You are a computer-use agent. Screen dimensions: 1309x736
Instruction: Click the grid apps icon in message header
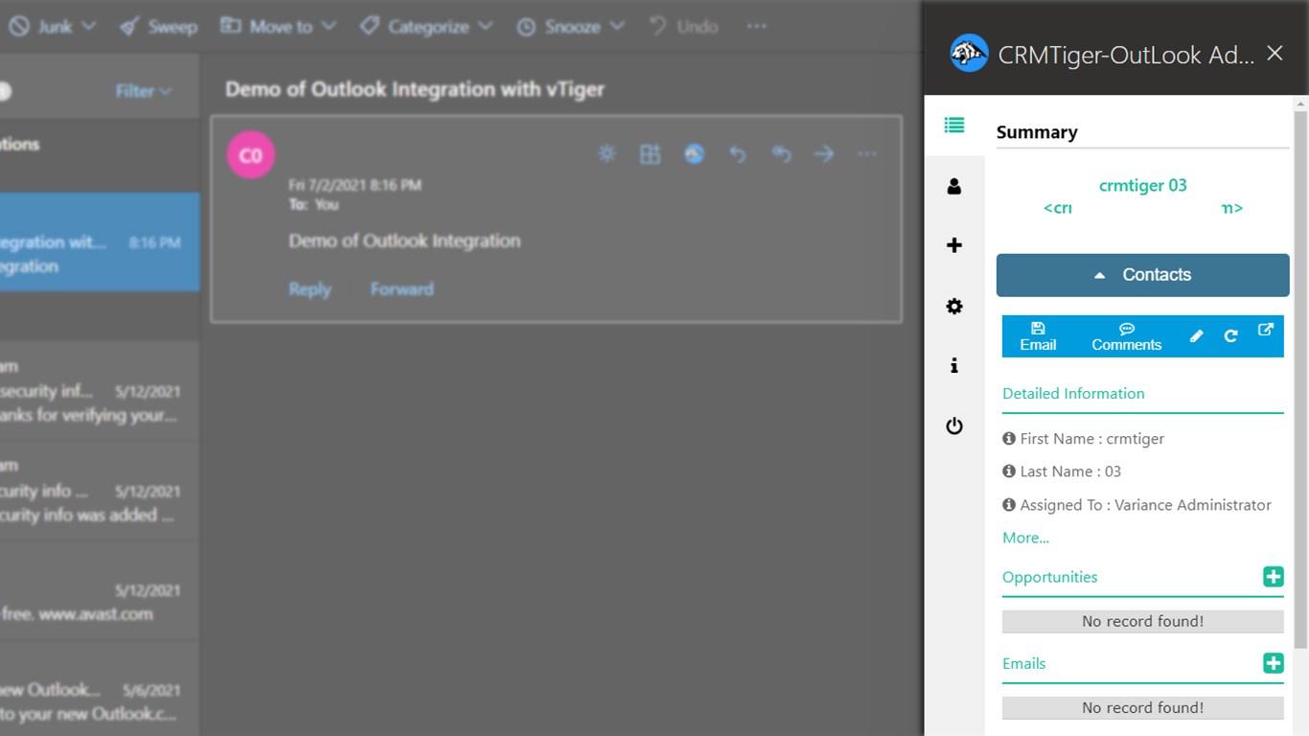[x=651, y=153]
